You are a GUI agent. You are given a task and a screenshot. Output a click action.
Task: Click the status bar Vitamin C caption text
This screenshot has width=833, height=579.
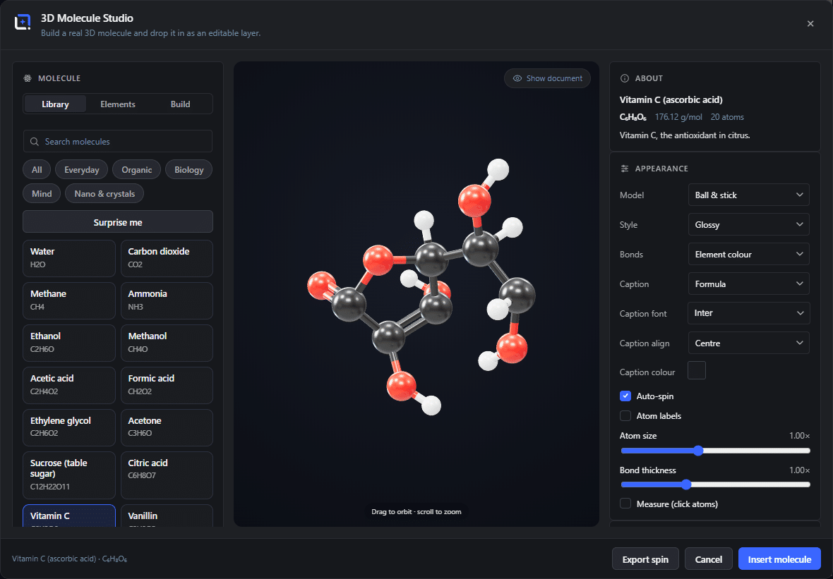[70, 559]
